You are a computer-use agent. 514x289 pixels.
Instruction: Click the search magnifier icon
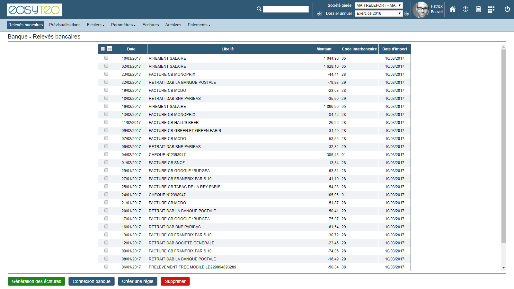coord(259,9)
